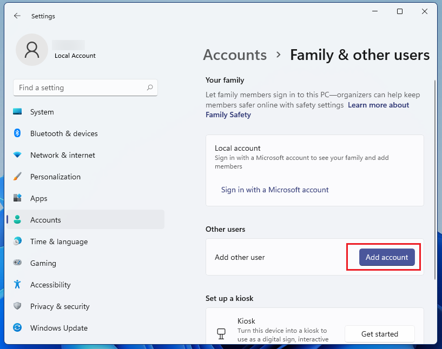This screenshot has width=442, height=349.
Task: Click Add account button
Action: point(387,257)
